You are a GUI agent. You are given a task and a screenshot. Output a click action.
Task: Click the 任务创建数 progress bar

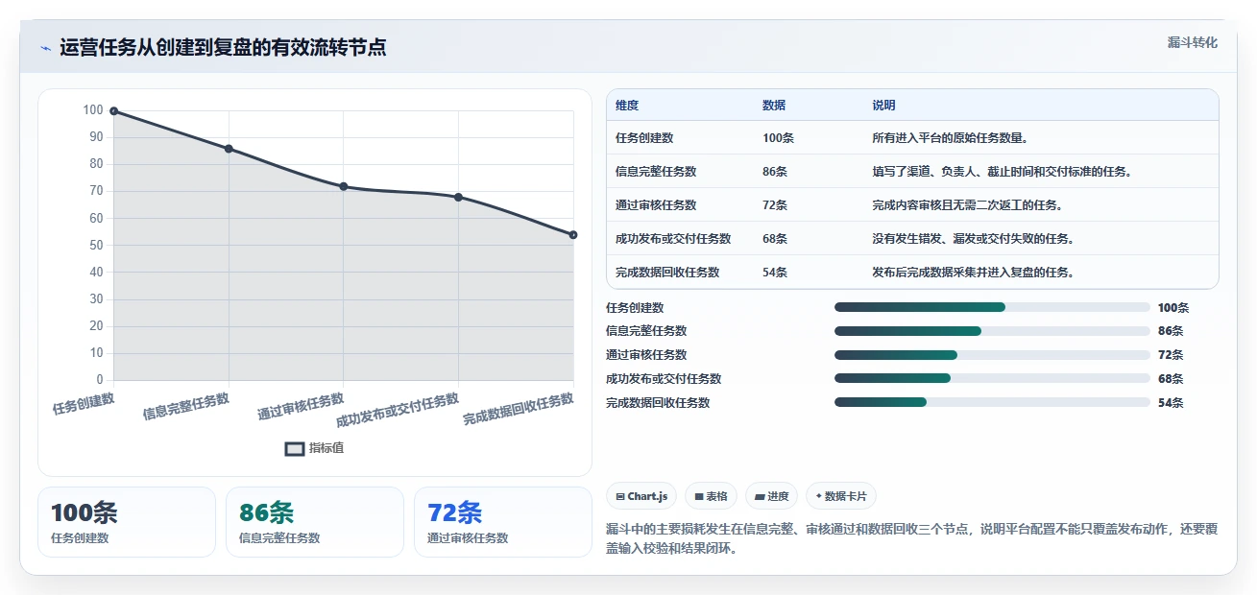(x=992, y=307)
